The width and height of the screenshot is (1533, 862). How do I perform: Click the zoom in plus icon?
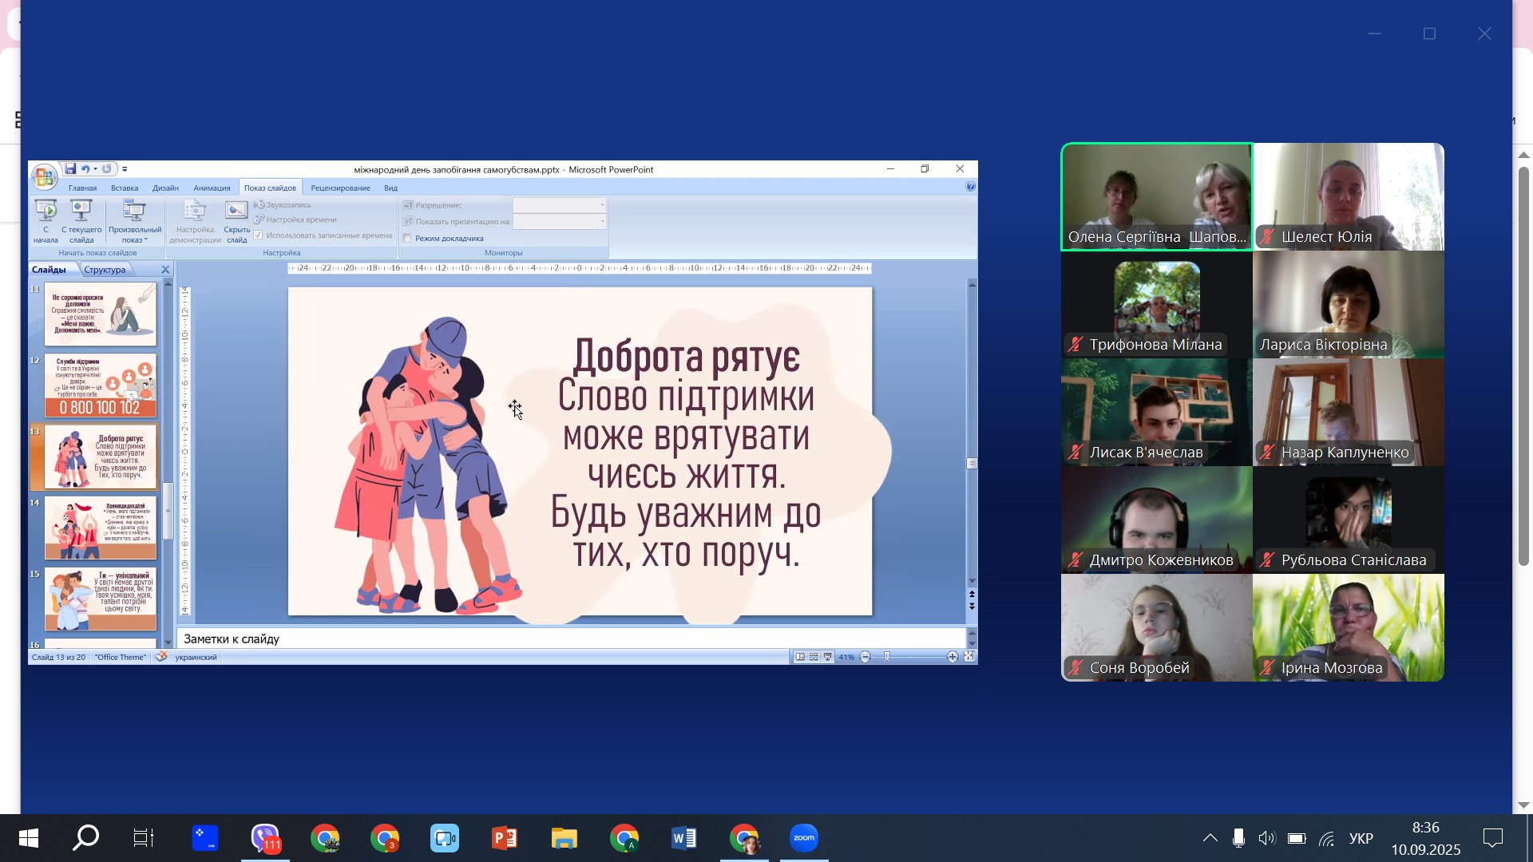coord(952,657)
